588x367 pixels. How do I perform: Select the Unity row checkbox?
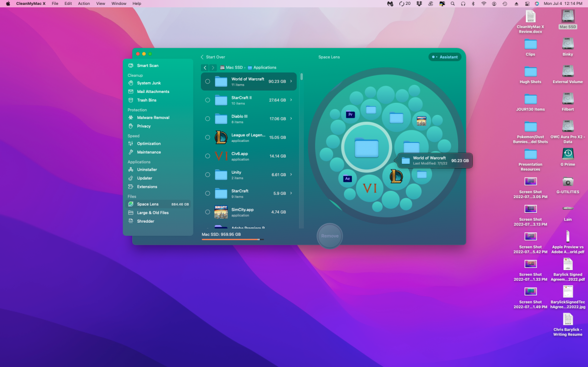[x=207, y=175]
